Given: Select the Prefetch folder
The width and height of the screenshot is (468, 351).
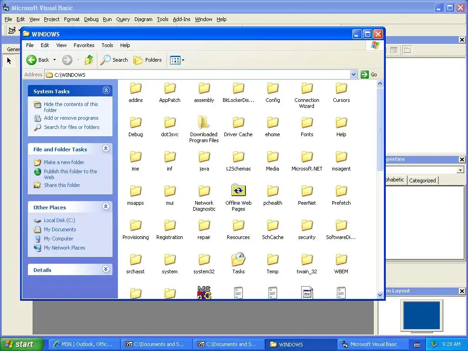Looking at the screenshot, I should tap(341, 196).
